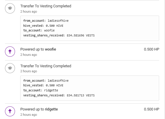
Task: Click the purple power up arrow for woofie
Action: pos(10,51)
